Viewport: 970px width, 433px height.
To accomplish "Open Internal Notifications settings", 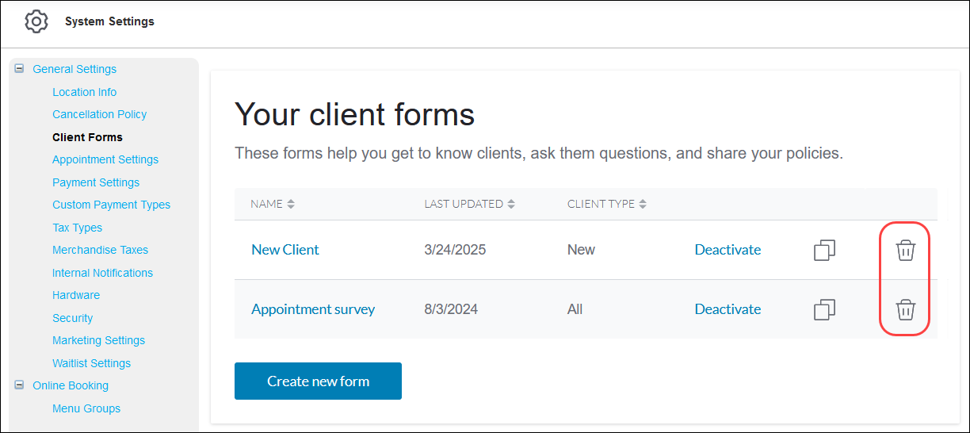I will [103, 273].
